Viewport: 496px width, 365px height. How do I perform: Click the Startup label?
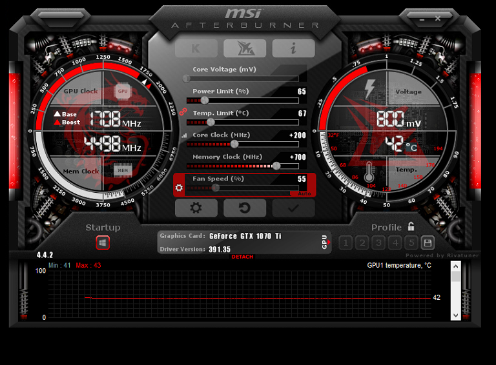tap(103, 228)
